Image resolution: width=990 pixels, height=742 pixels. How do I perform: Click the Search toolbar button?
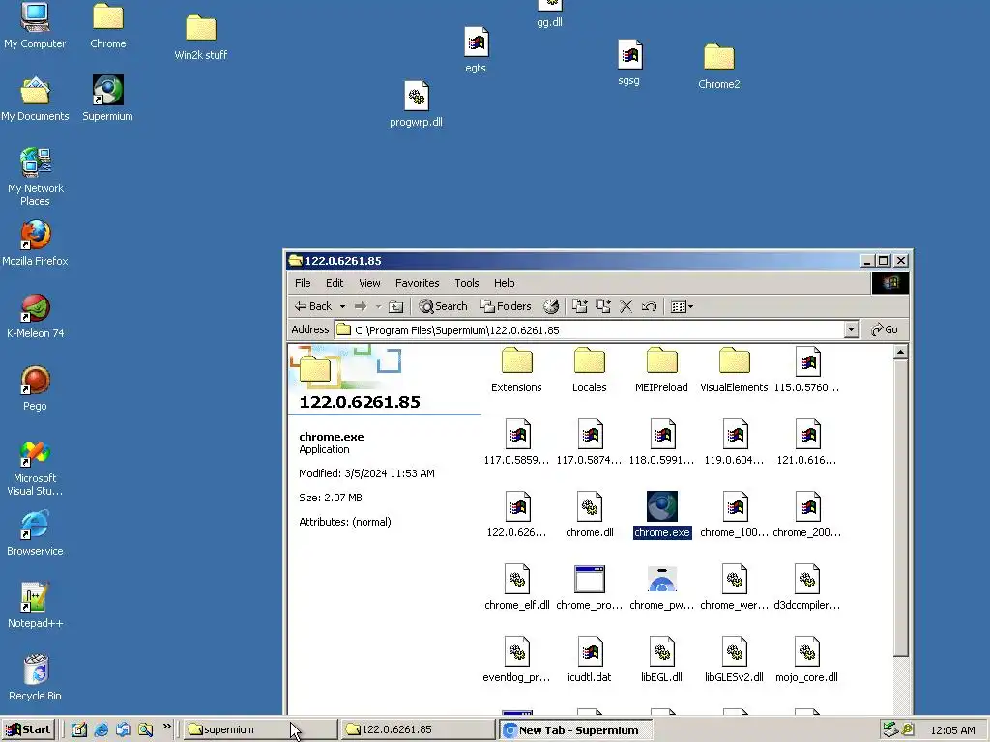coord(443,306)
